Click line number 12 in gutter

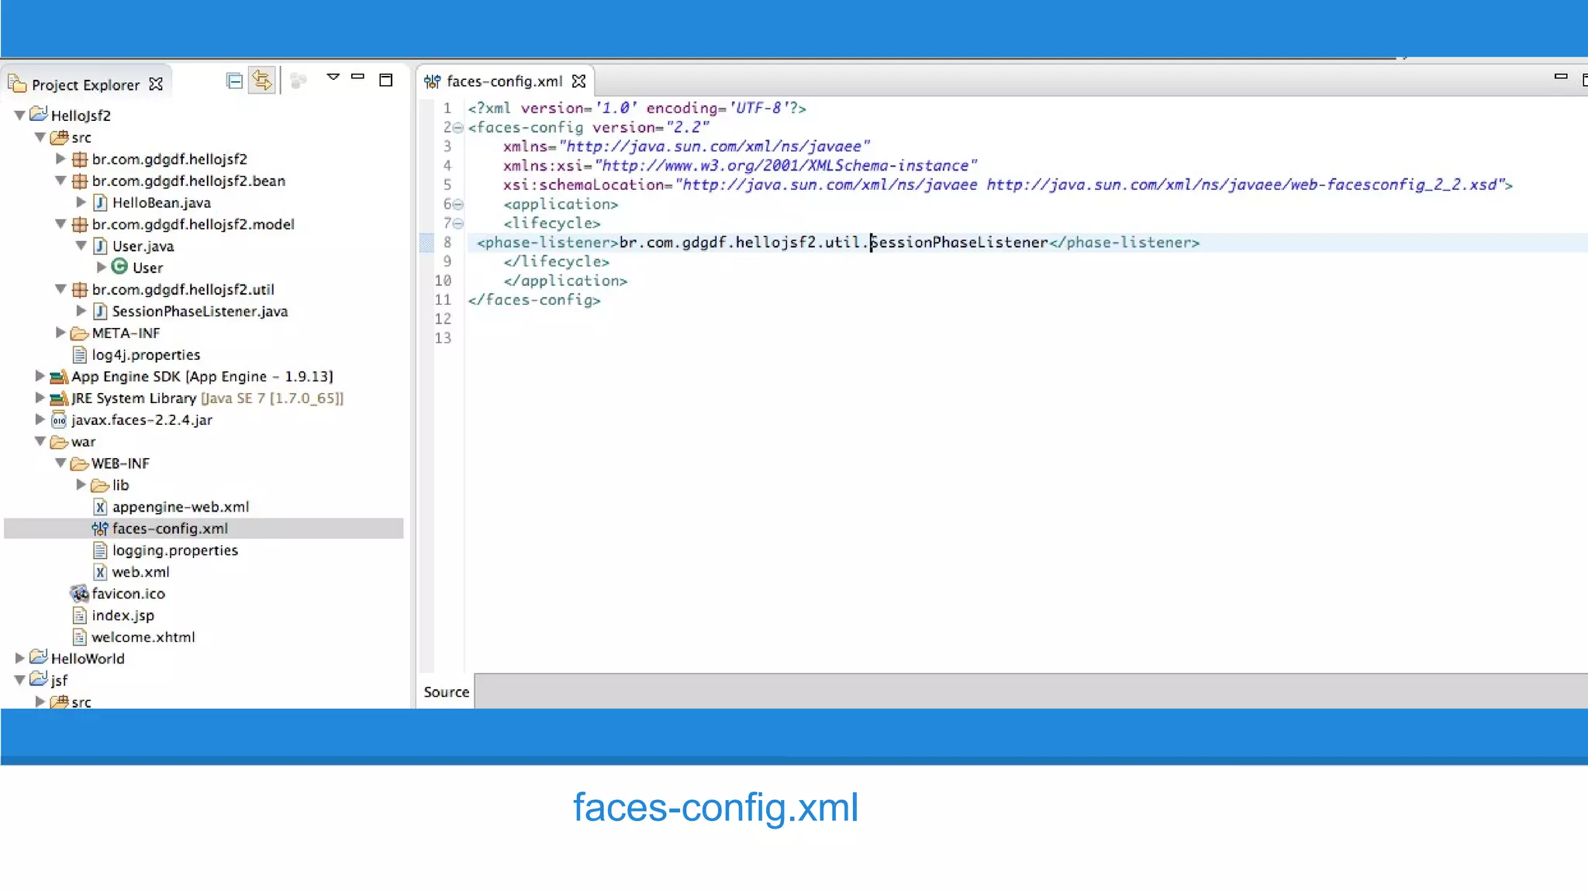(x=443, y=319)
